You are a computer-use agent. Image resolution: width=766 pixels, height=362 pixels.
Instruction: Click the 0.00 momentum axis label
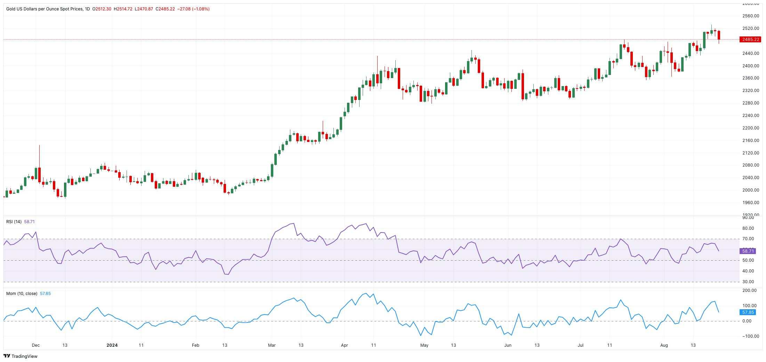[x=747, y=321]
